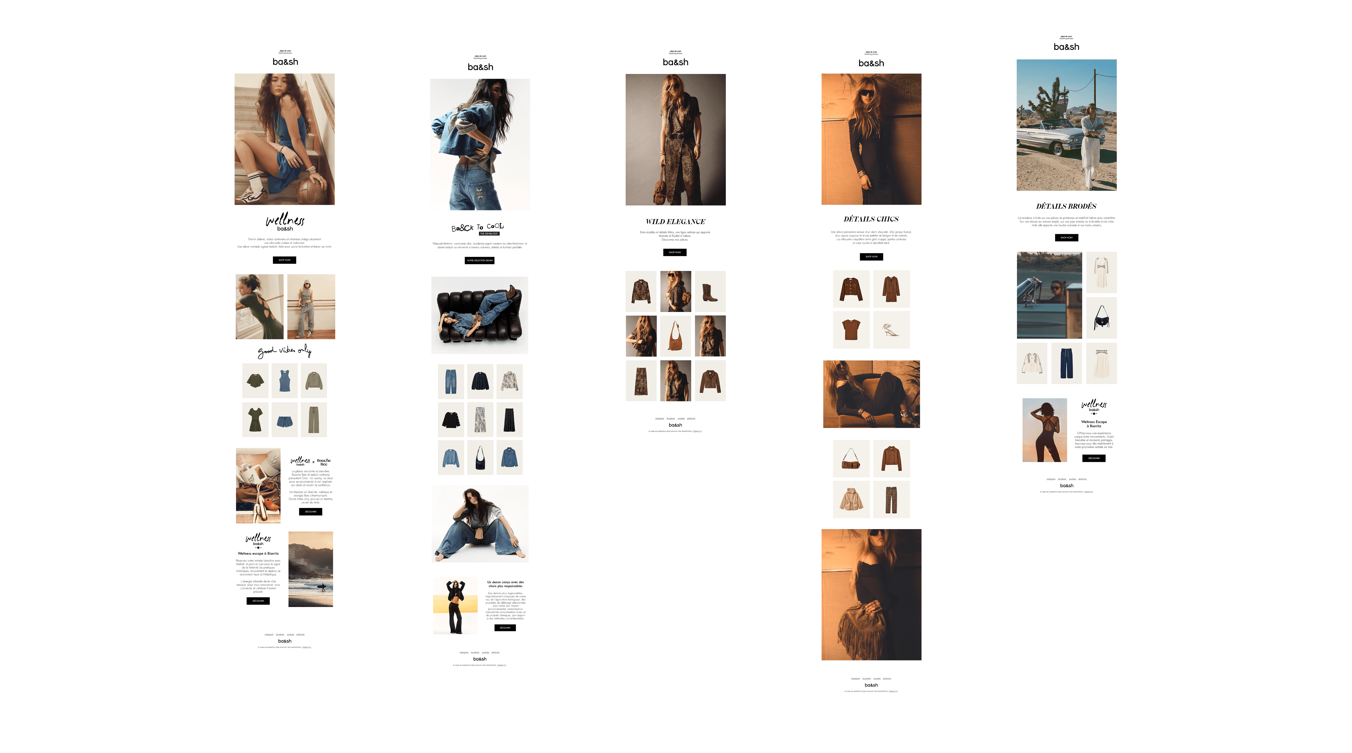Open the instagram link in the Détails Brodés footer

(x=1051, y=479)
